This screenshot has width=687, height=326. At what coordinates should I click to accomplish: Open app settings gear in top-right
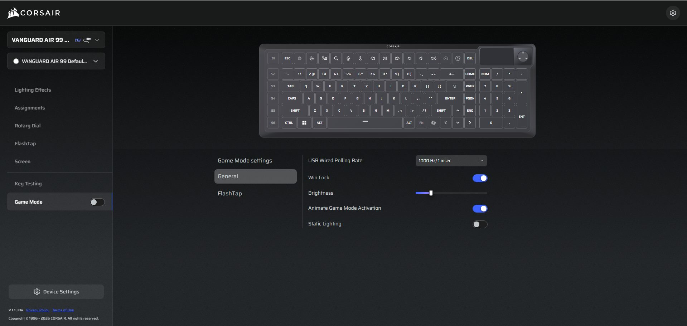point(673,13)
